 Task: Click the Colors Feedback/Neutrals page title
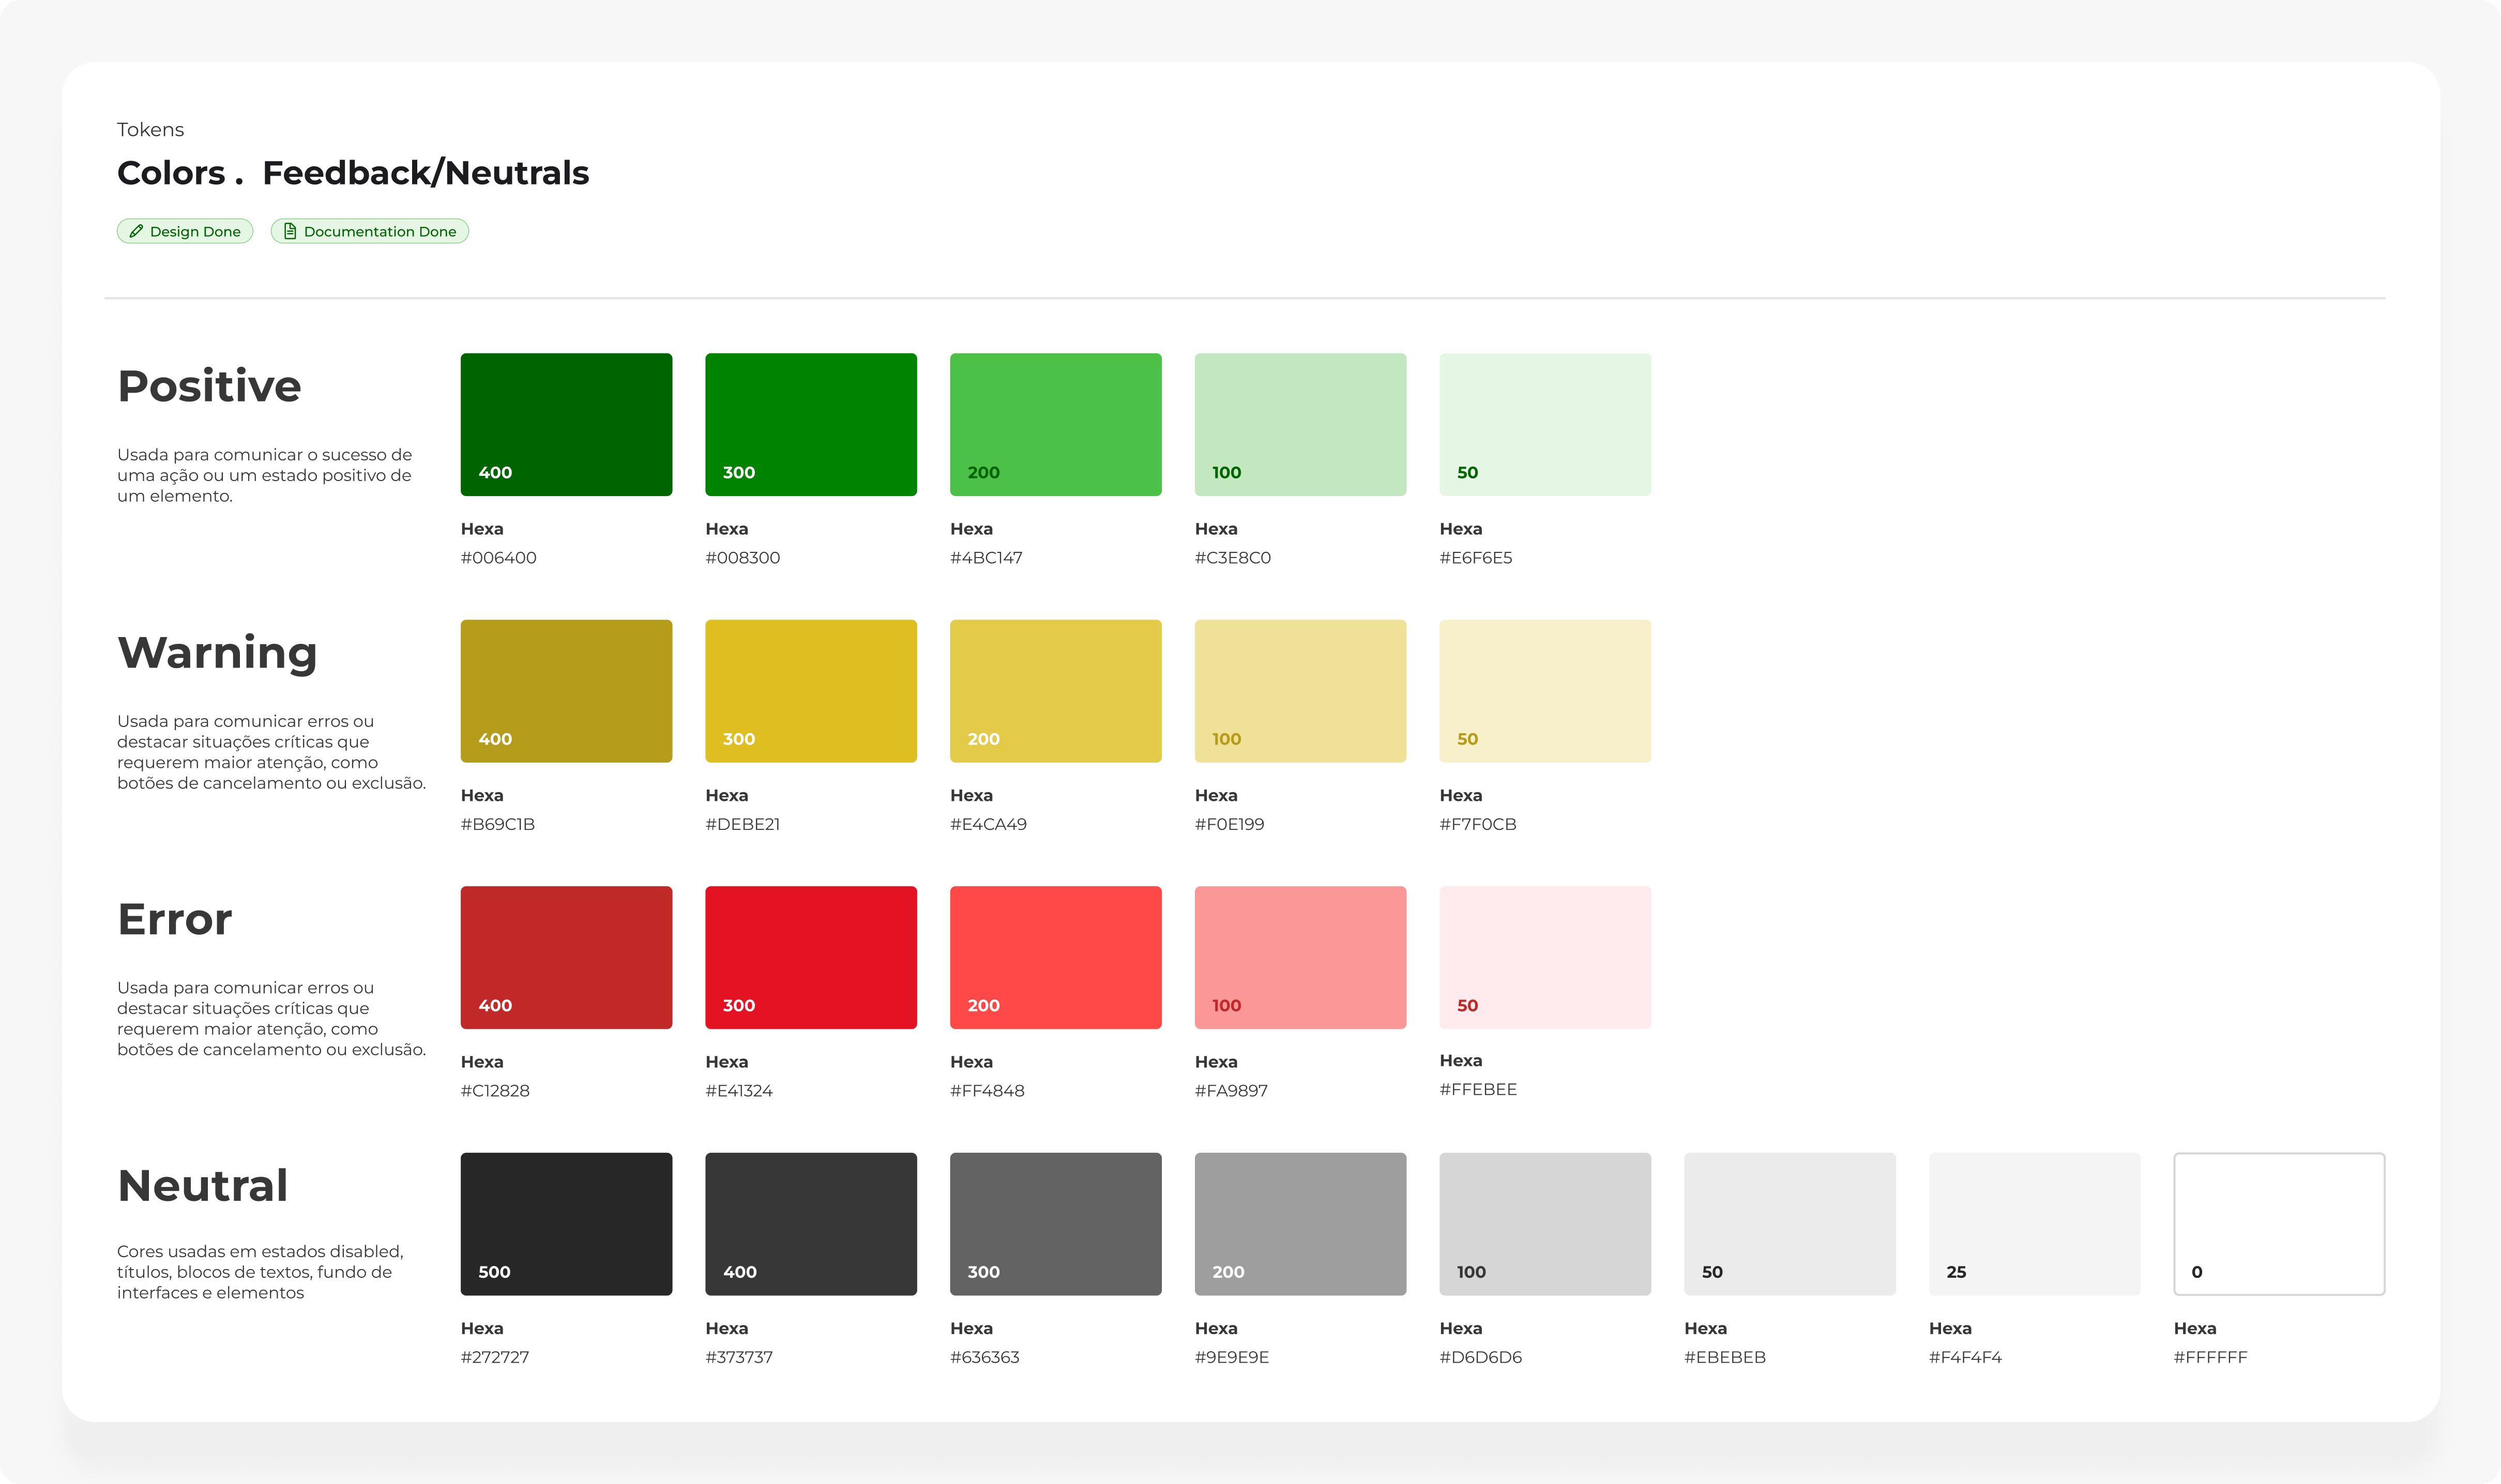[353, 172]
